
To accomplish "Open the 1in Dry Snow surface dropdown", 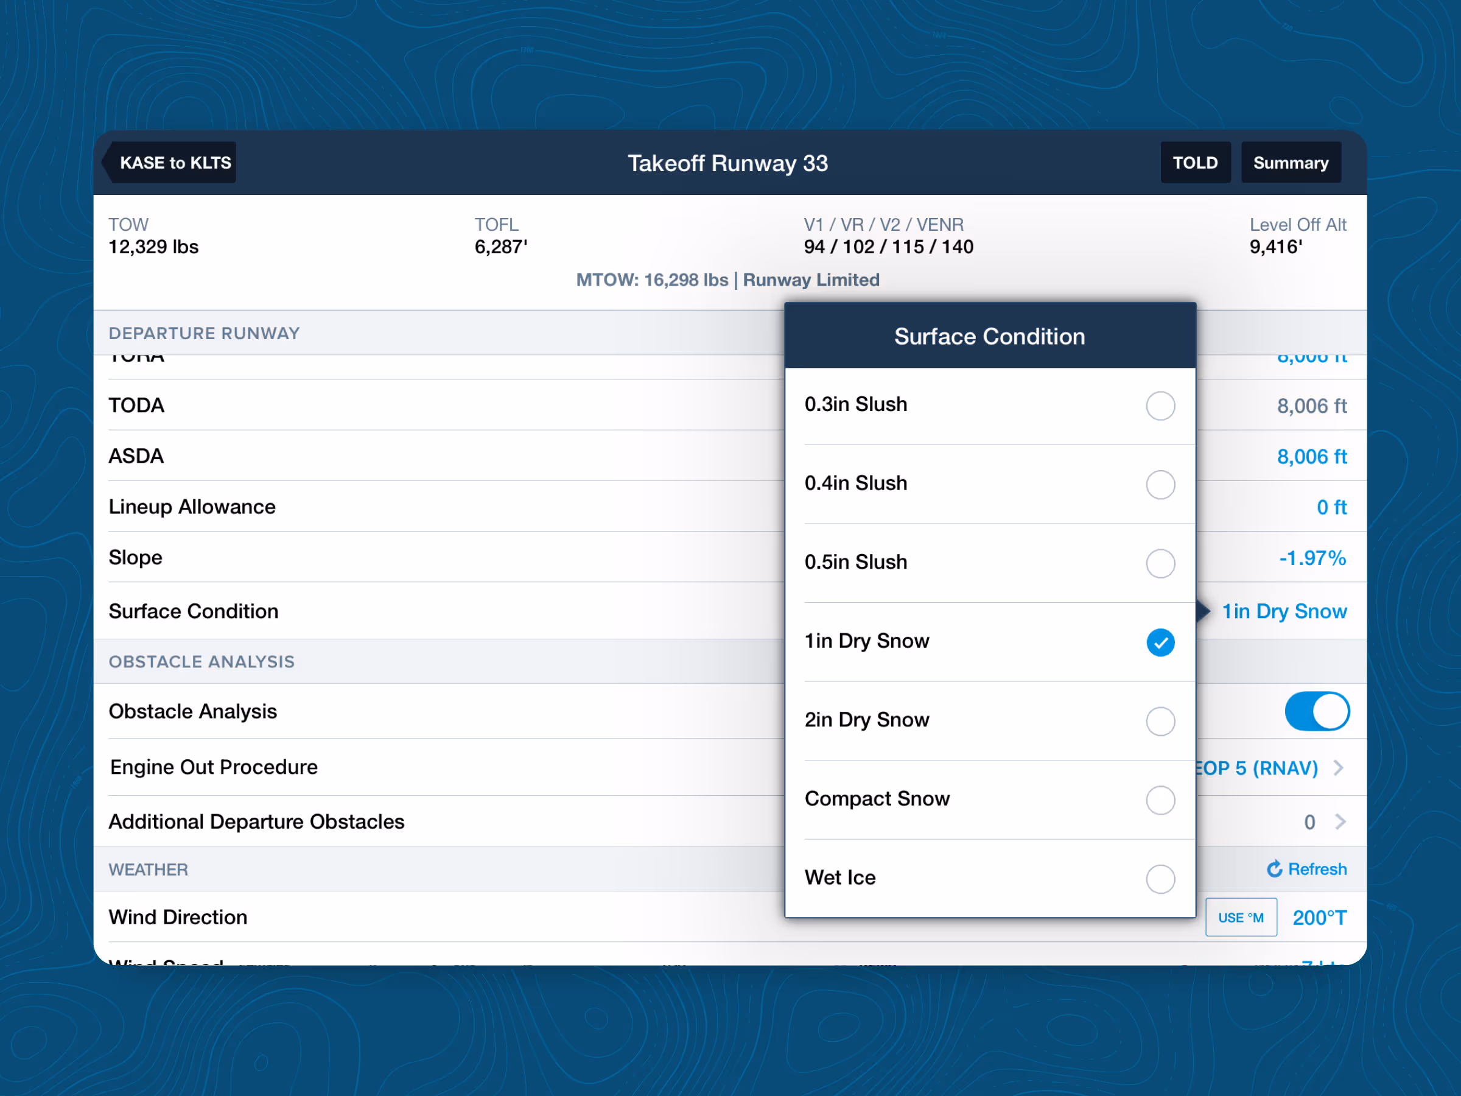I will [1283, 612].
